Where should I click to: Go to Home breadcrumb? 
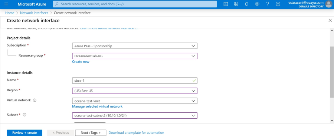[10, 13]
